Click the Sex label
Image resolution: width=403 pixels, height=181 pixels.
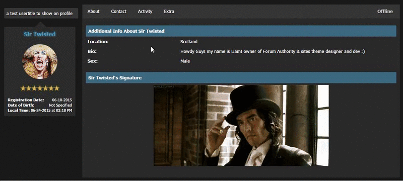93,61
